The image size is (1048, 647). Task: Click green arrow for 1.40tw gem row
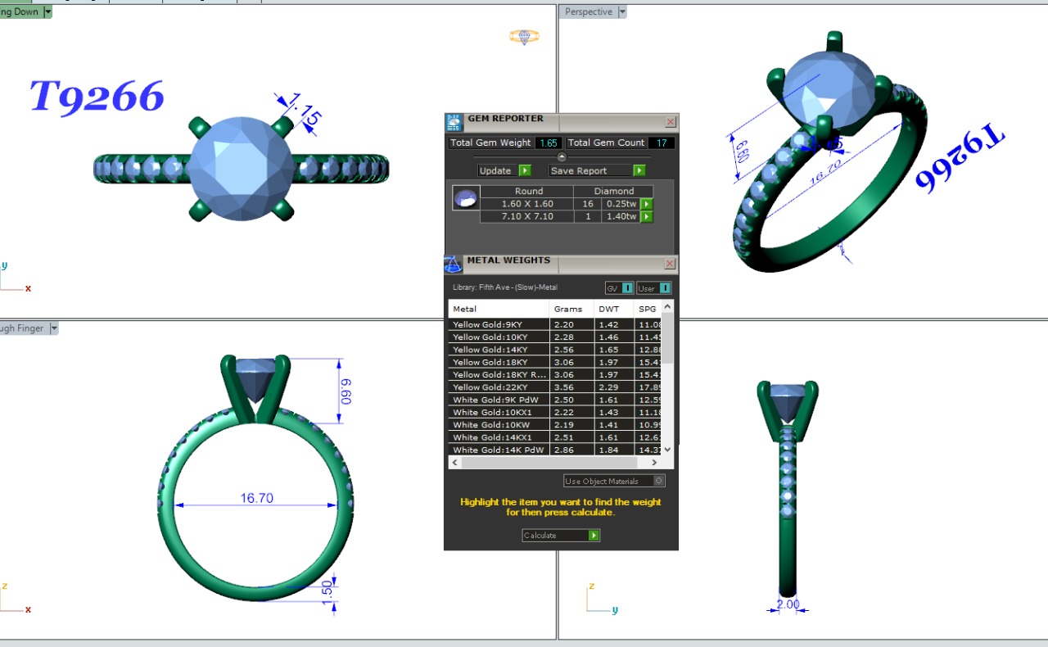coord(647,217)
